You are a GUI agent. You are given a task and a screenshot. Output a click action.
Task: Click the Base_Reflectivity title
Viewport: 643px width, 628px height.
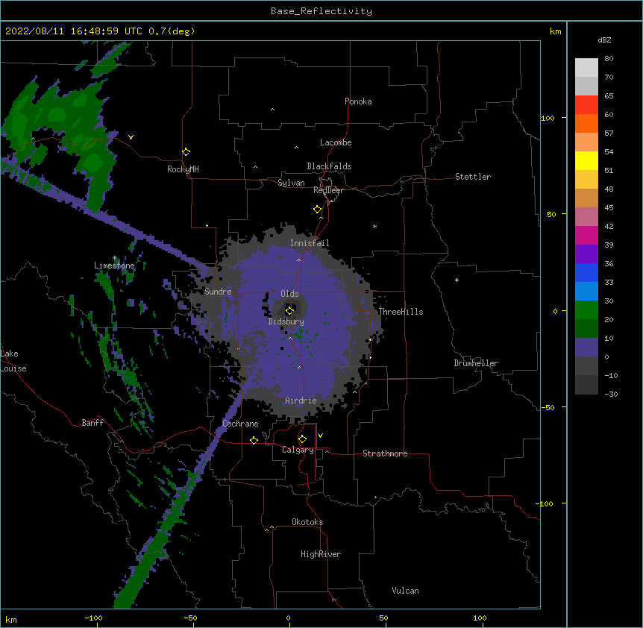[x=321, y=11]
